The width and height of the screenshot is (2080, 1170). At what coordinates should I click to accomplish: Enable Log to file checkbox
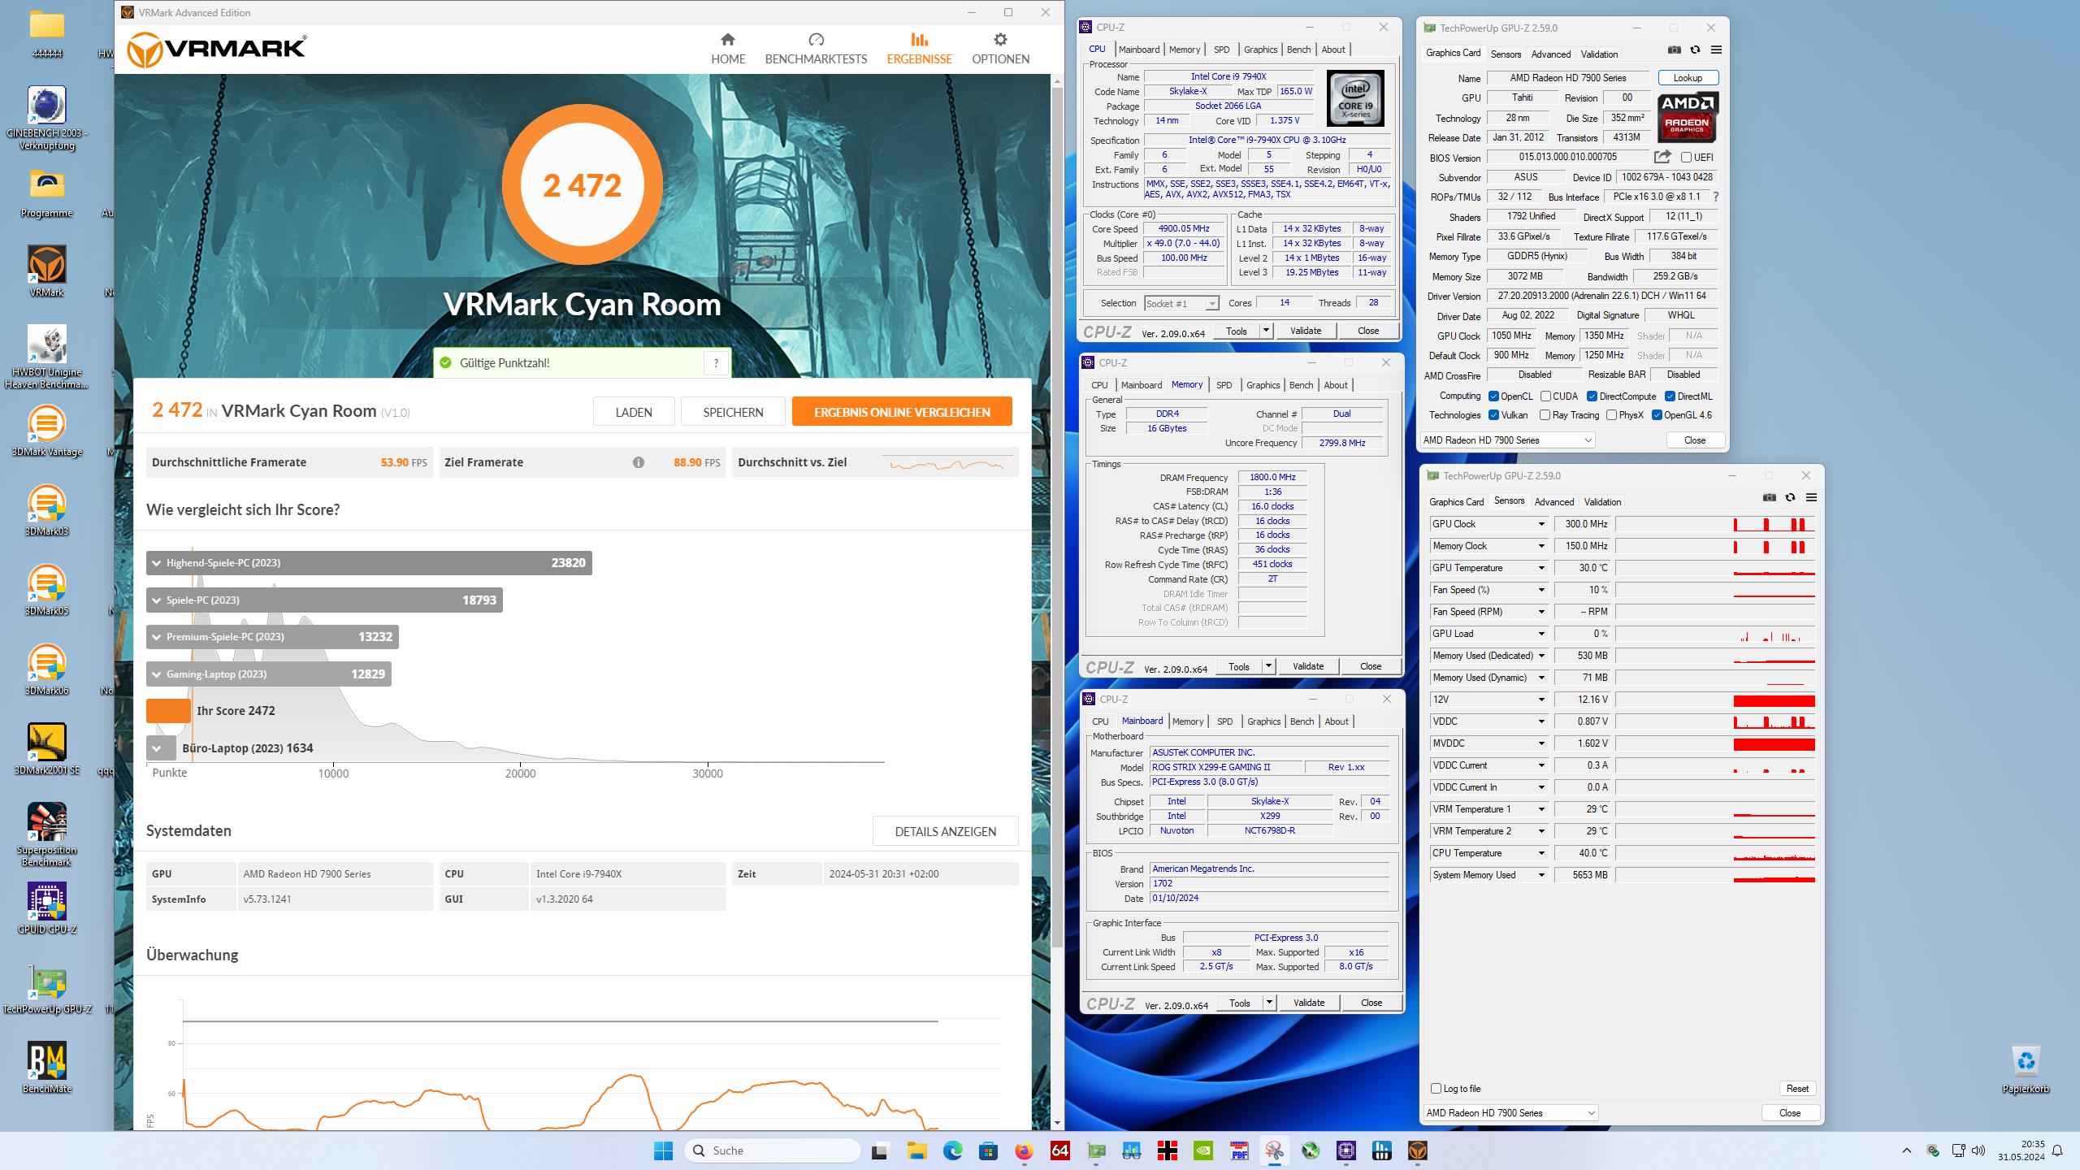(1436, 1089)
